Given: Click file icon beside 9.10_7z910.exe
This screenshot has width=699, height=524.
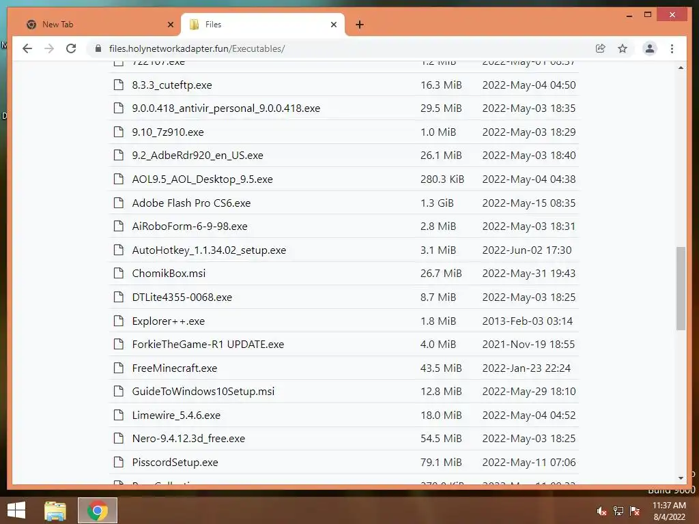Looking at the screenshot, I should (x=119, y=132).
